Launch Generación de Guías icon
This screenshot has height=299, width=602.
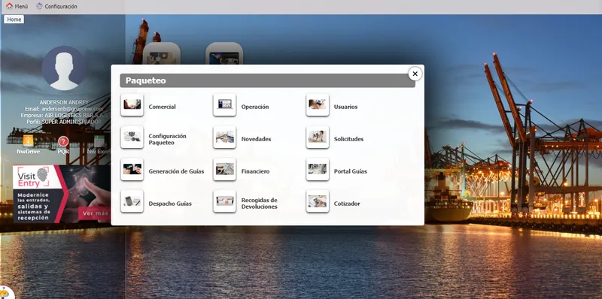coord(132,169)
